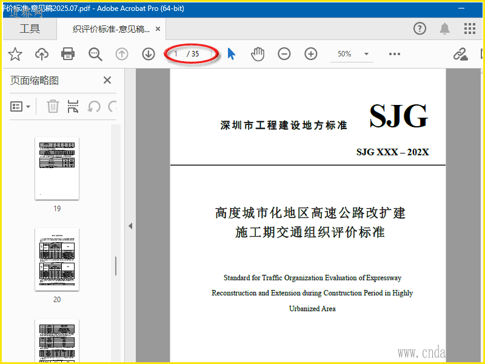Go to next page arrow
Viewport: 485px width, 364px height.
(149, 54)
